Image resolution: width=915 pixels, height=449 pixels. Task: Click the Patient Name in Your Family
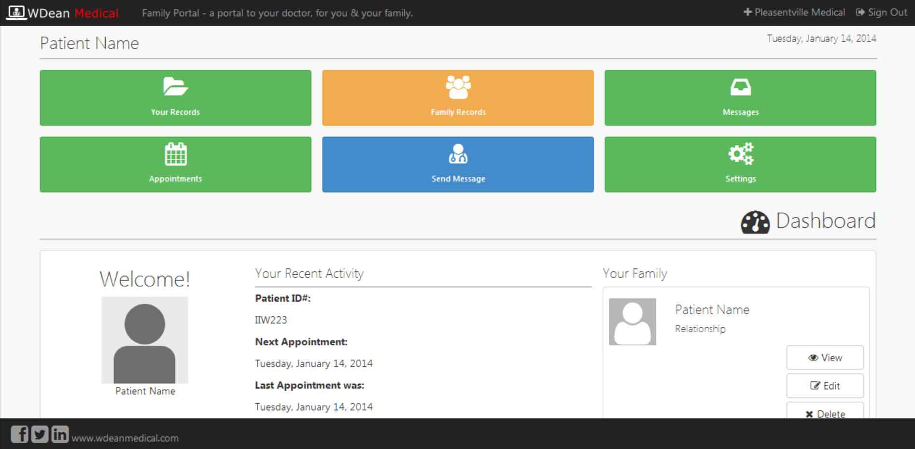(712, 309)
